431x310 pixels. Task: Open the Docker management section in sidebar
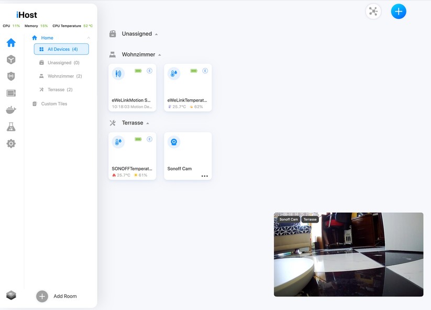pos(10,110)
